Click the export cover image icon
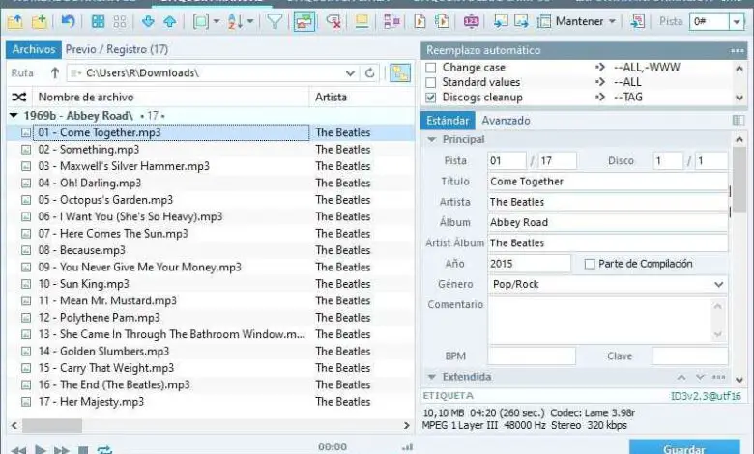The width and height of the screenshot is (754, 454). coord(521,21)
